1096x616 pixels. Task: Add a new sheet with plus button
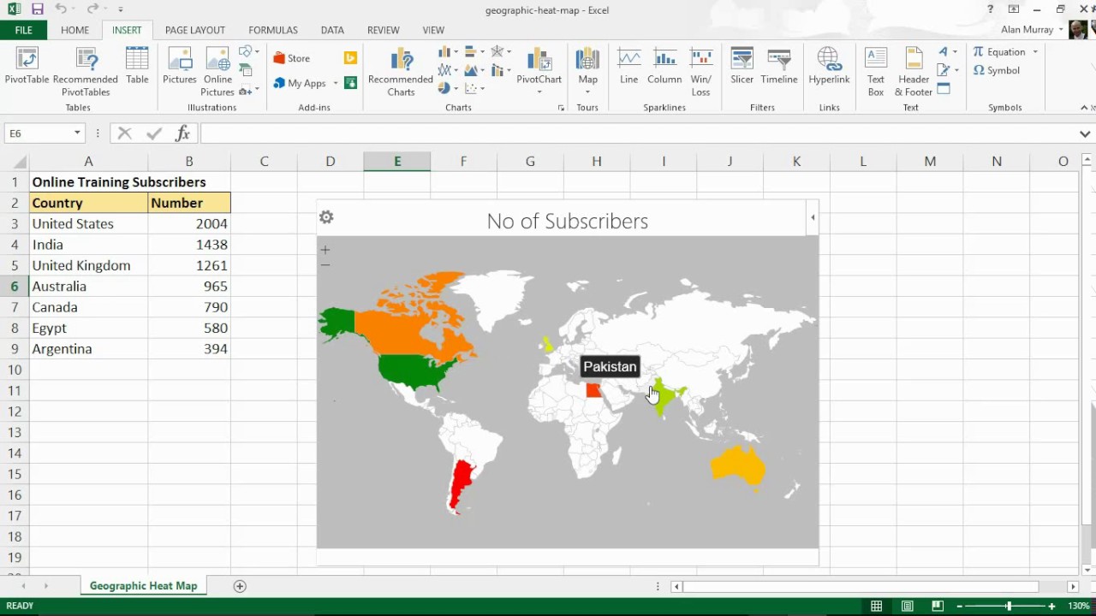coord(240,586)
